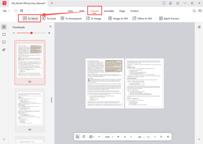Convert the PDF To Image
Screen dimensions: 203x144
[94, 19]
